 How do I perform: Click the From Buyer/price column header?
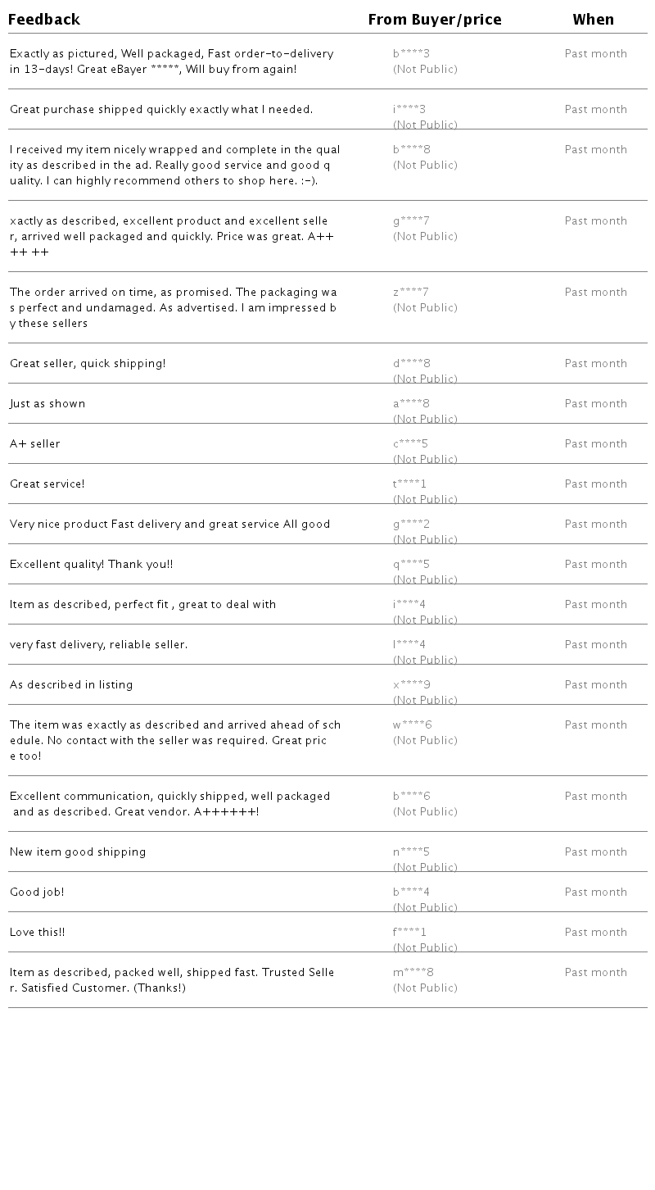click(x=435, y=20)
